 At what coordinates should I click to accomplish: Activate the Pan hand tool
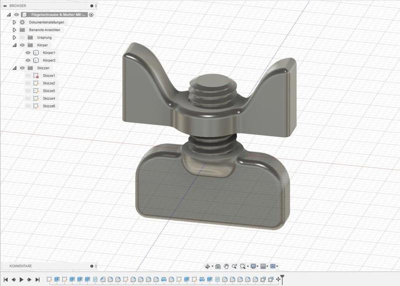(226, 267)
